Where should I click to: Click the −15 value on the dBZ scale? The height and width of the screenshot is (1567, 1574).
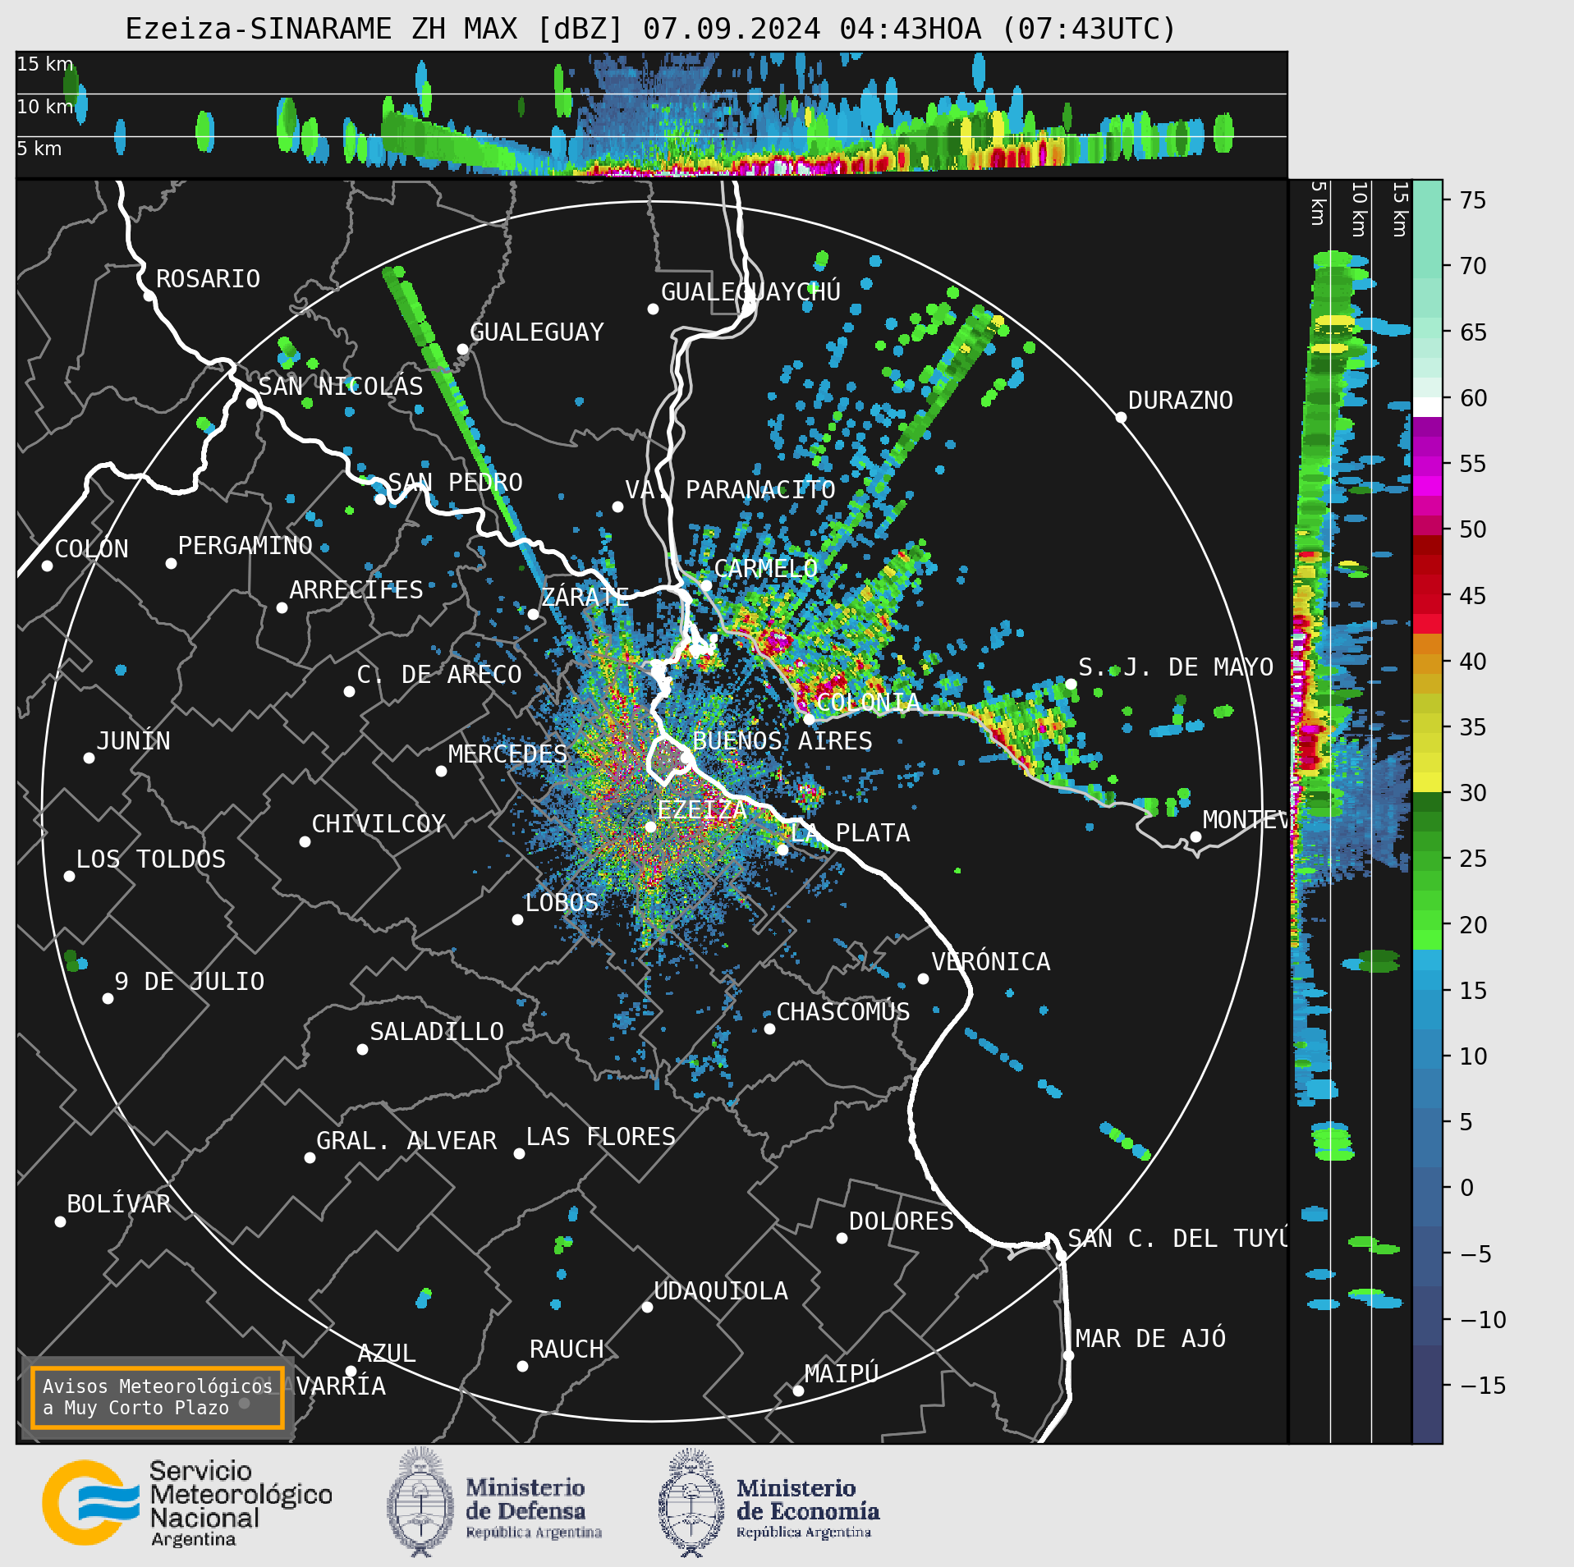pos(1484,1386)
